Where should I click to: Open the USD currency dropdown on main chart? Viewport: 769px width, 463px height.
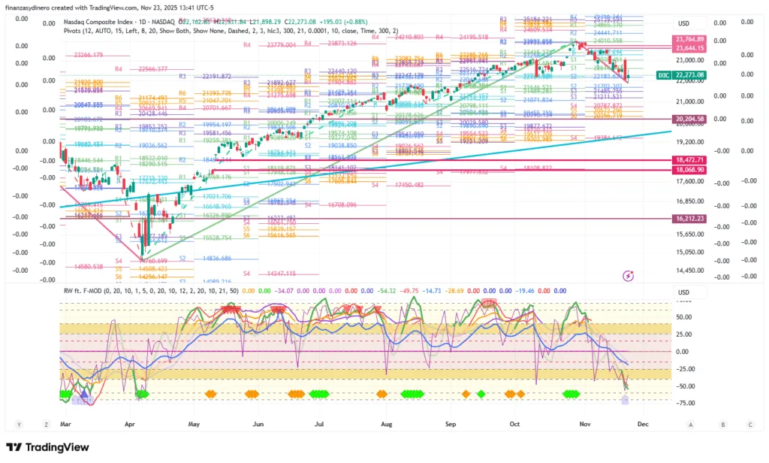coord(683,23)
